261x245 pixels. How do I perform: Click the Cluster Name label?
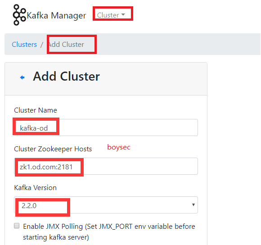tap(36, 110)
